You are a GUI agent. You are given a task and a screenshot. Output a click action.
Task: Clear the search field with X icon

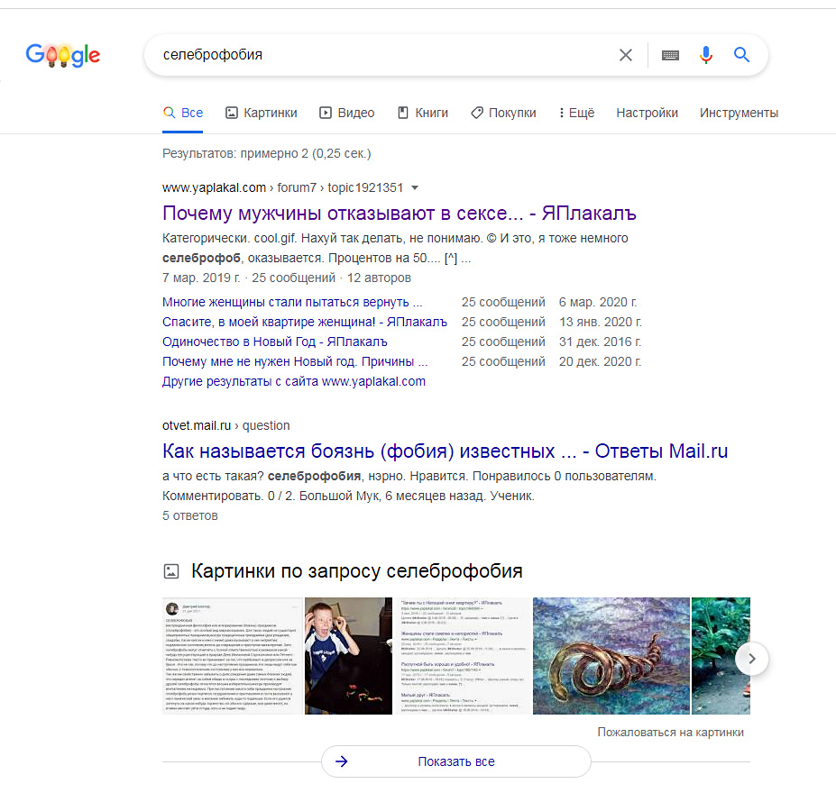point(625,55)
